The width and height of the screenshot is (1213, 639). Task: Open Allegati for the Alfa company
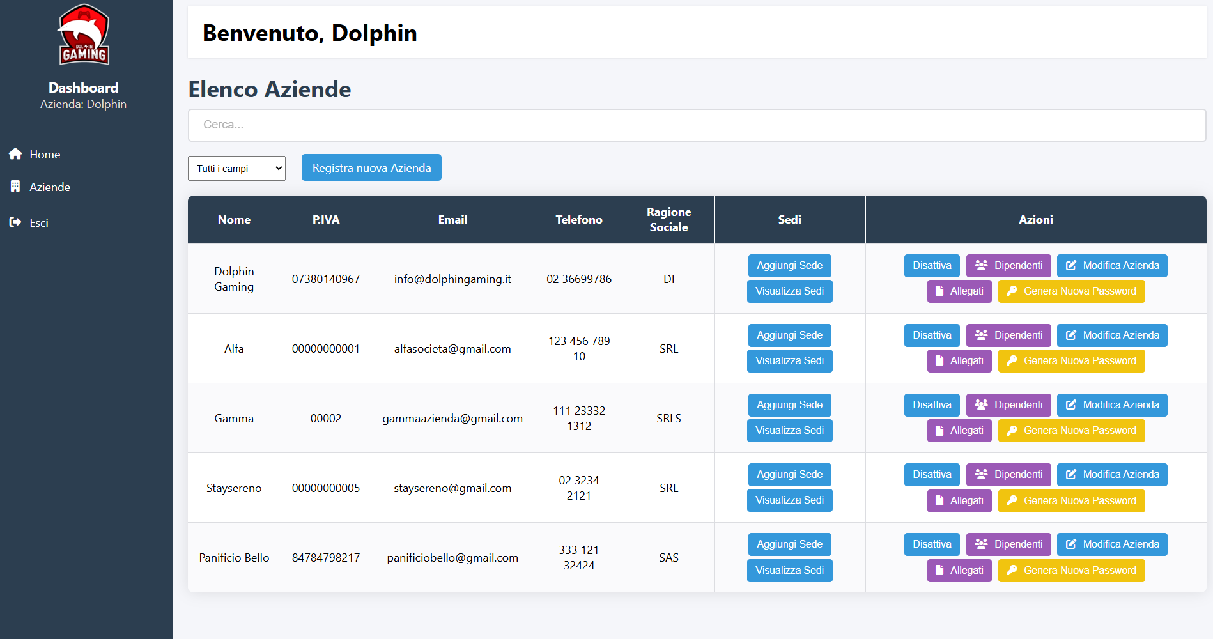tap(959, 361)
